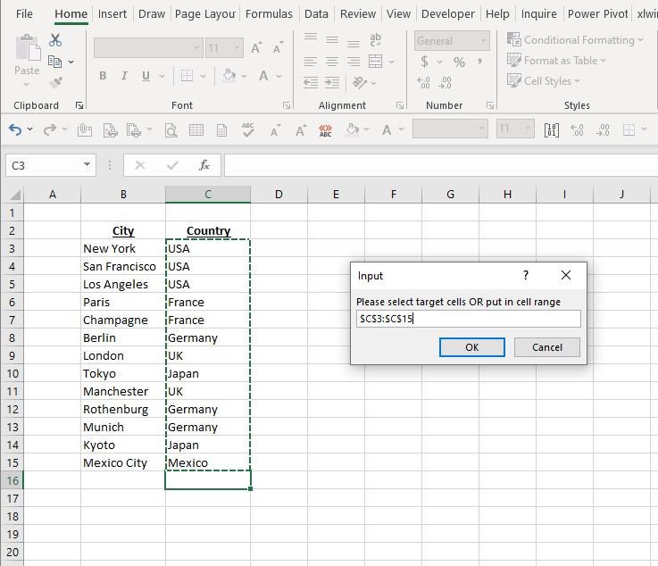Click the Comma Style icon
This screenshot has width=658, height=566.
(479, 62)
